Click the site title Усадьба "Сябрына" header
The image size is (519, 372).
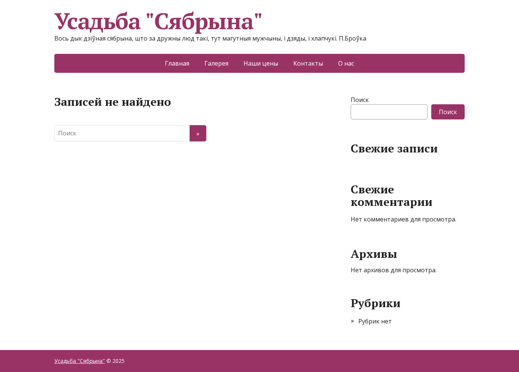click(158, 21)
